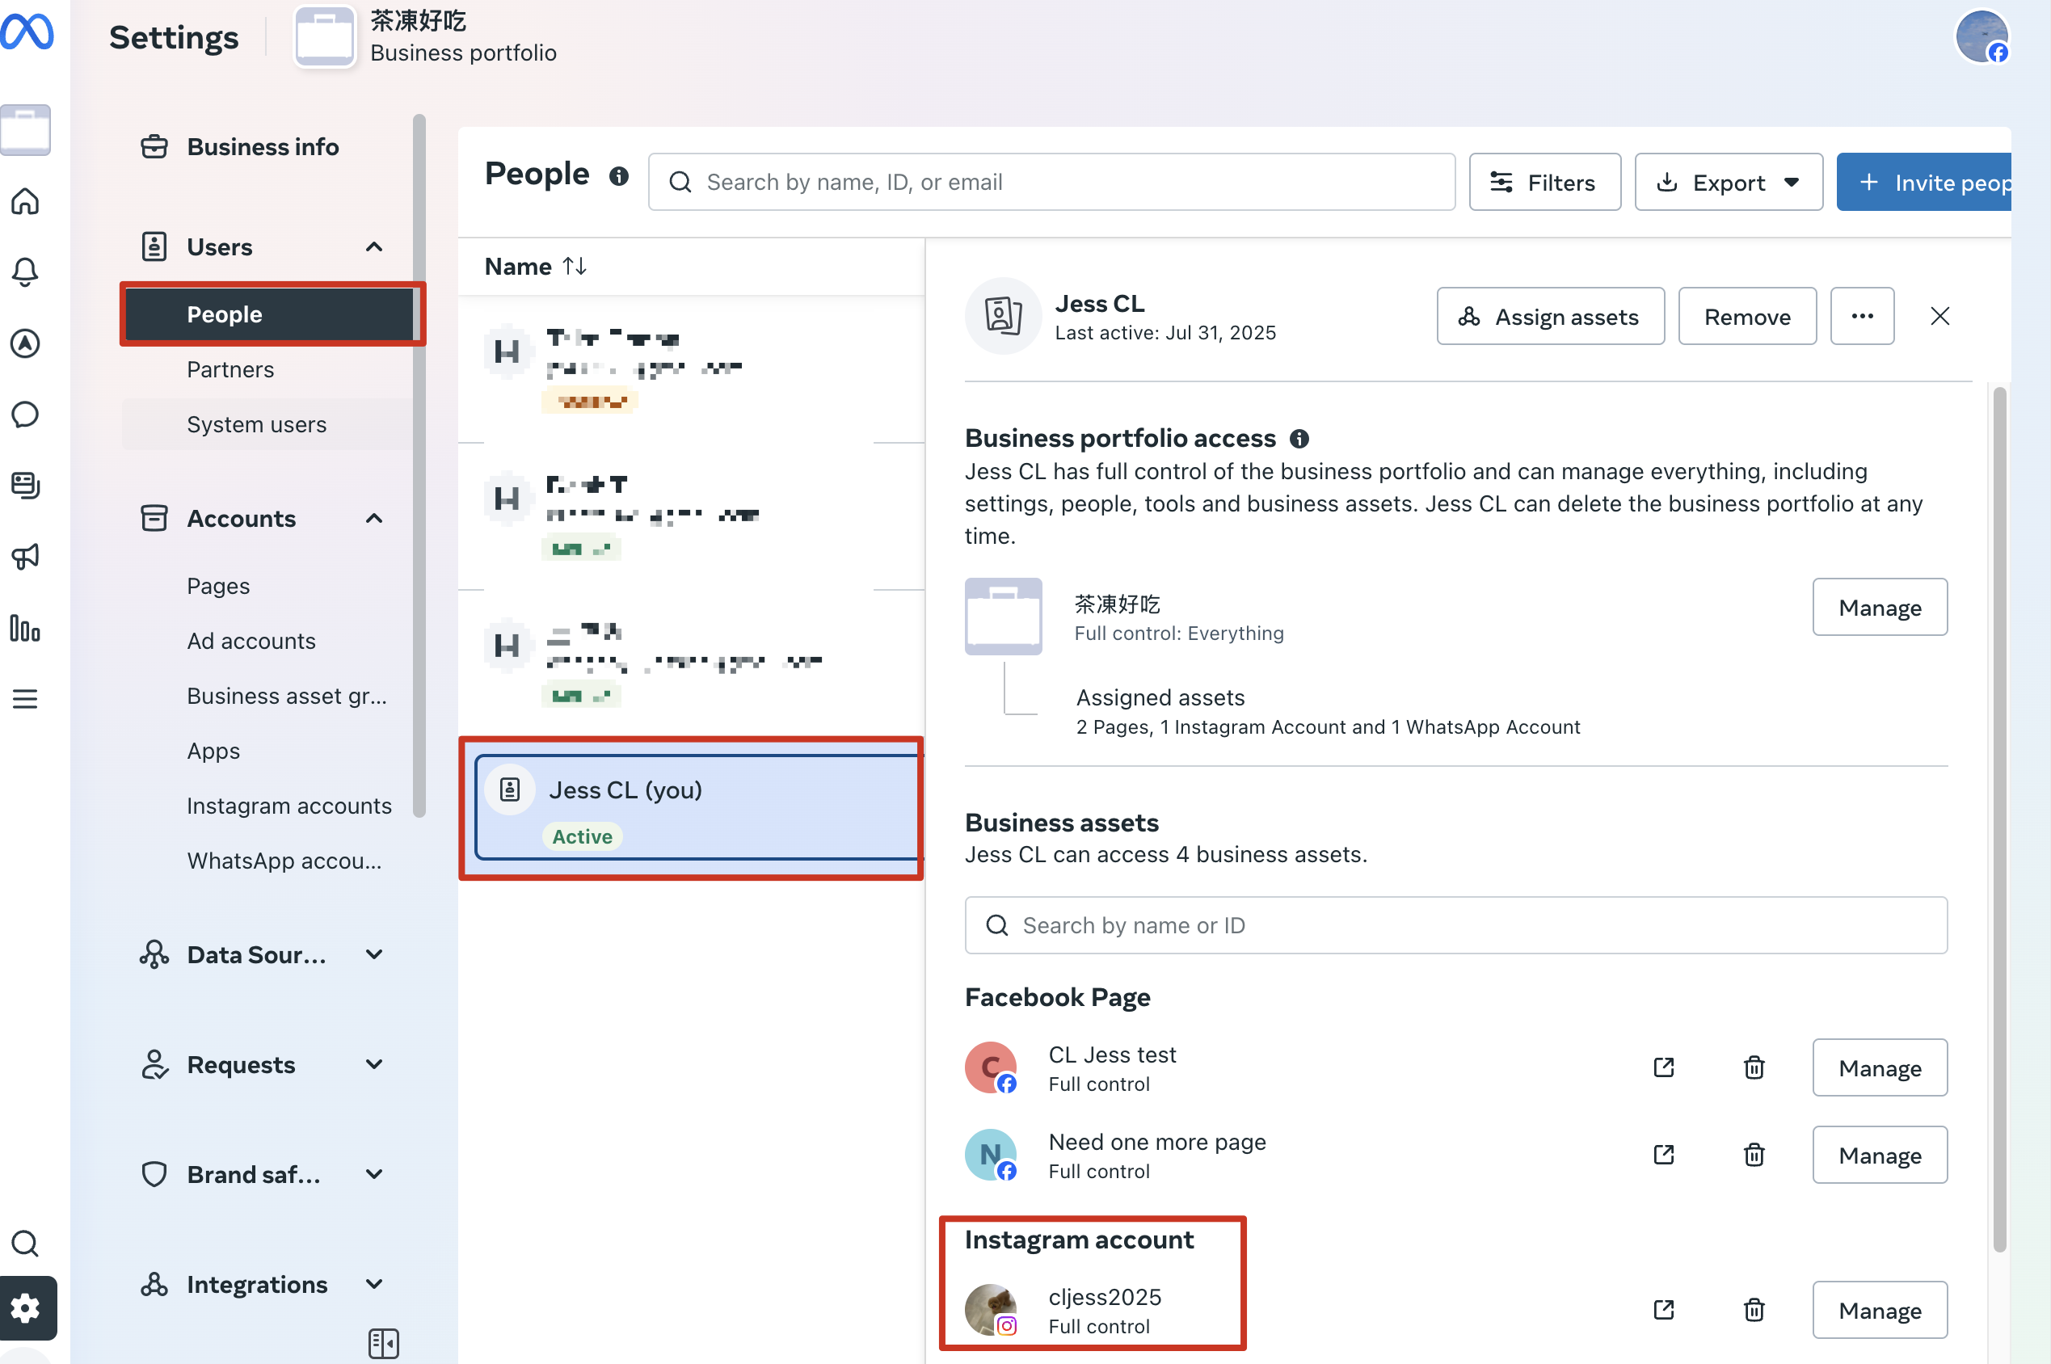
Task: Click the People info icon
Action: coord(618,177)
